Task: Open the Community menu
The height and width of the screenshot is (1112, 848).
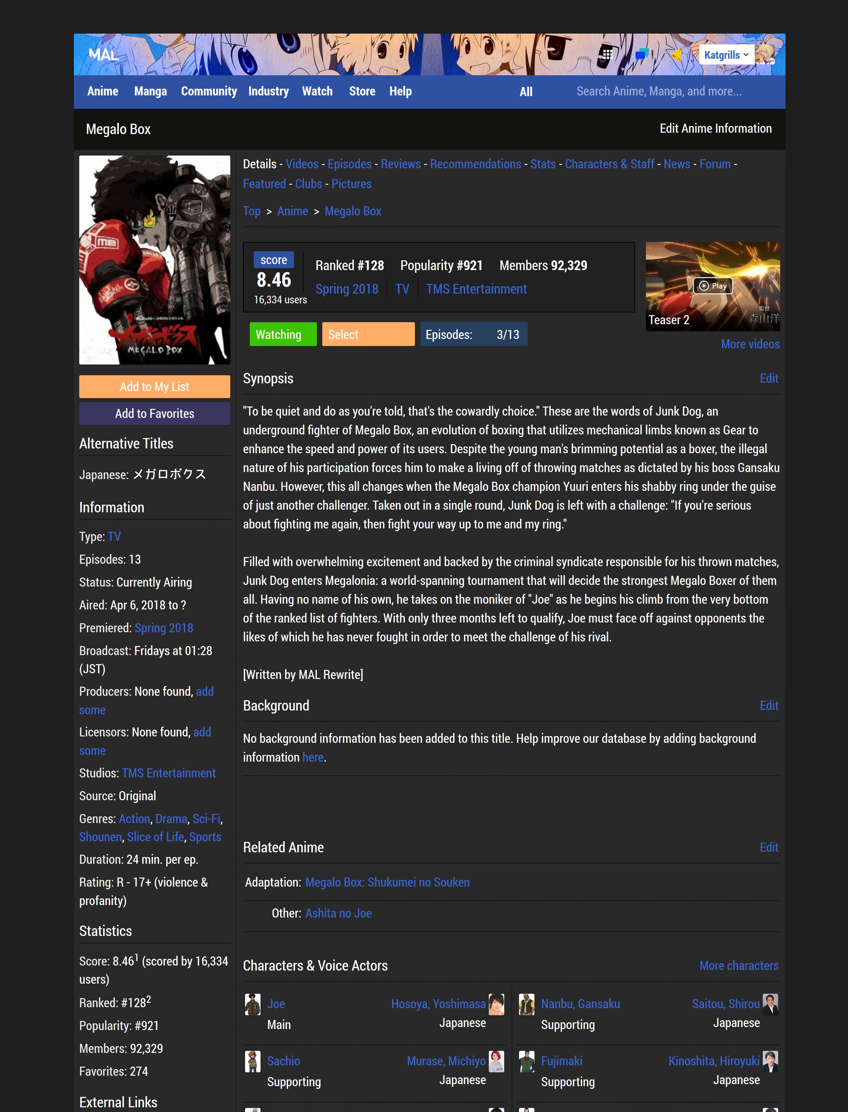Action: [208, 91]
